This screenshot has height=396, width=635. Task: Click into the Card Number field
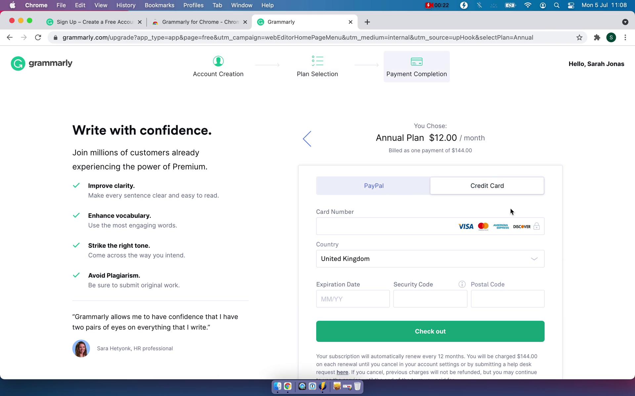[430, 226]
